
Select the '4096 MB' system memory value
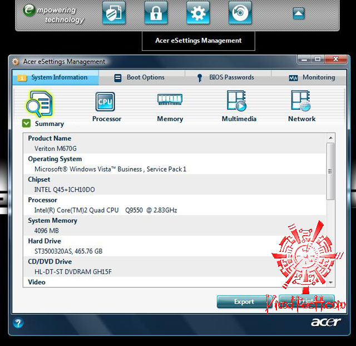(x=47, y=231)
